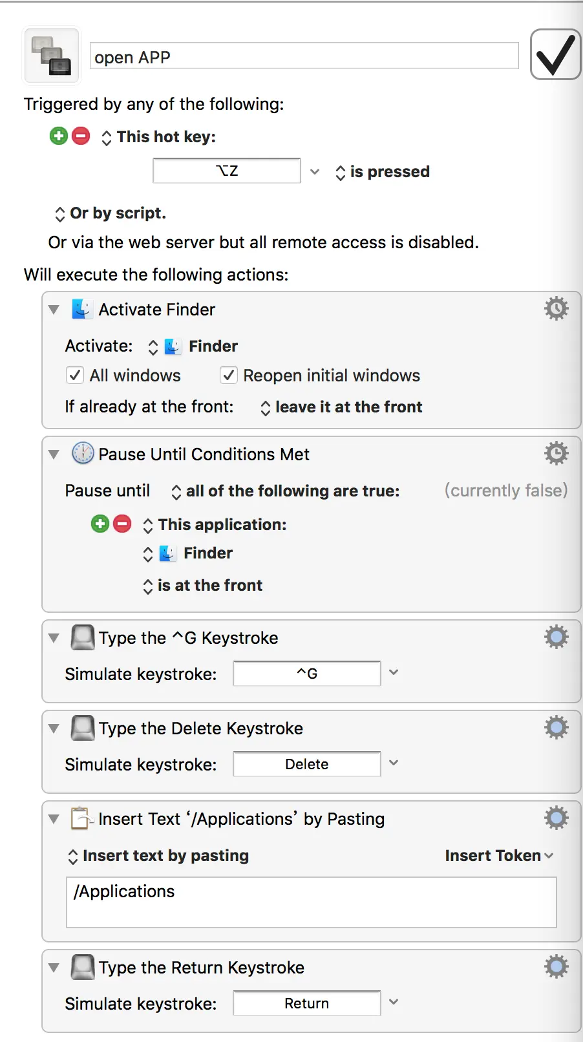Uncheck the All windows checkbox
This screenshot has width=583, height=1042.
pyautogui.click(x=76, y=376)
